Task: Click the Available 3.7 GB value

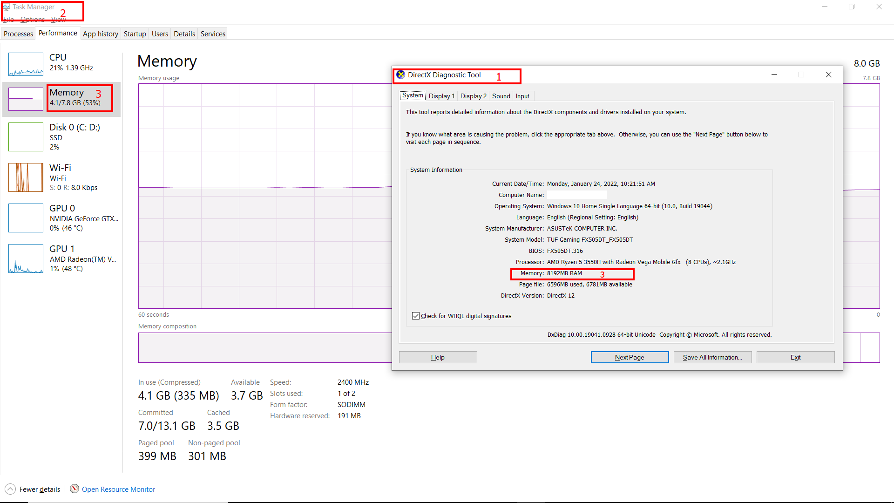Action: pos(247,396)
